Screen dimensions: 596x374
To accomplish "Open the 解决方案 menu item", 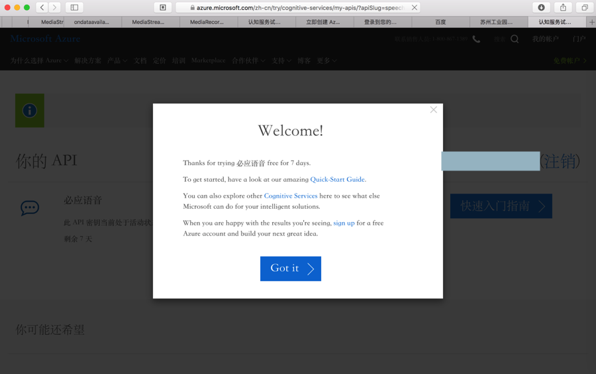I will [x=88, y=60].
